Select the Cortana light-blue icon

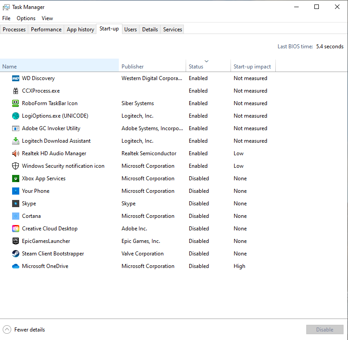16,216
